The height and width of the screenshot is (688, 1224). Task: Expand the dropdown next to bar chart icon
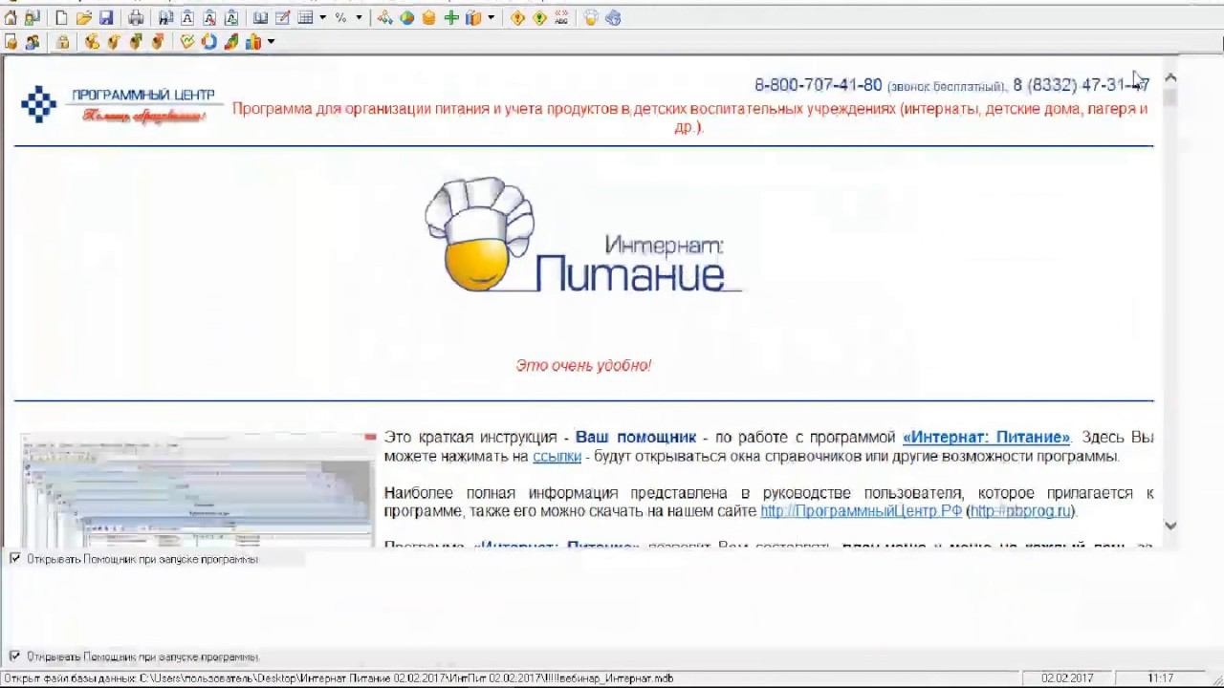tap(271, 42)
